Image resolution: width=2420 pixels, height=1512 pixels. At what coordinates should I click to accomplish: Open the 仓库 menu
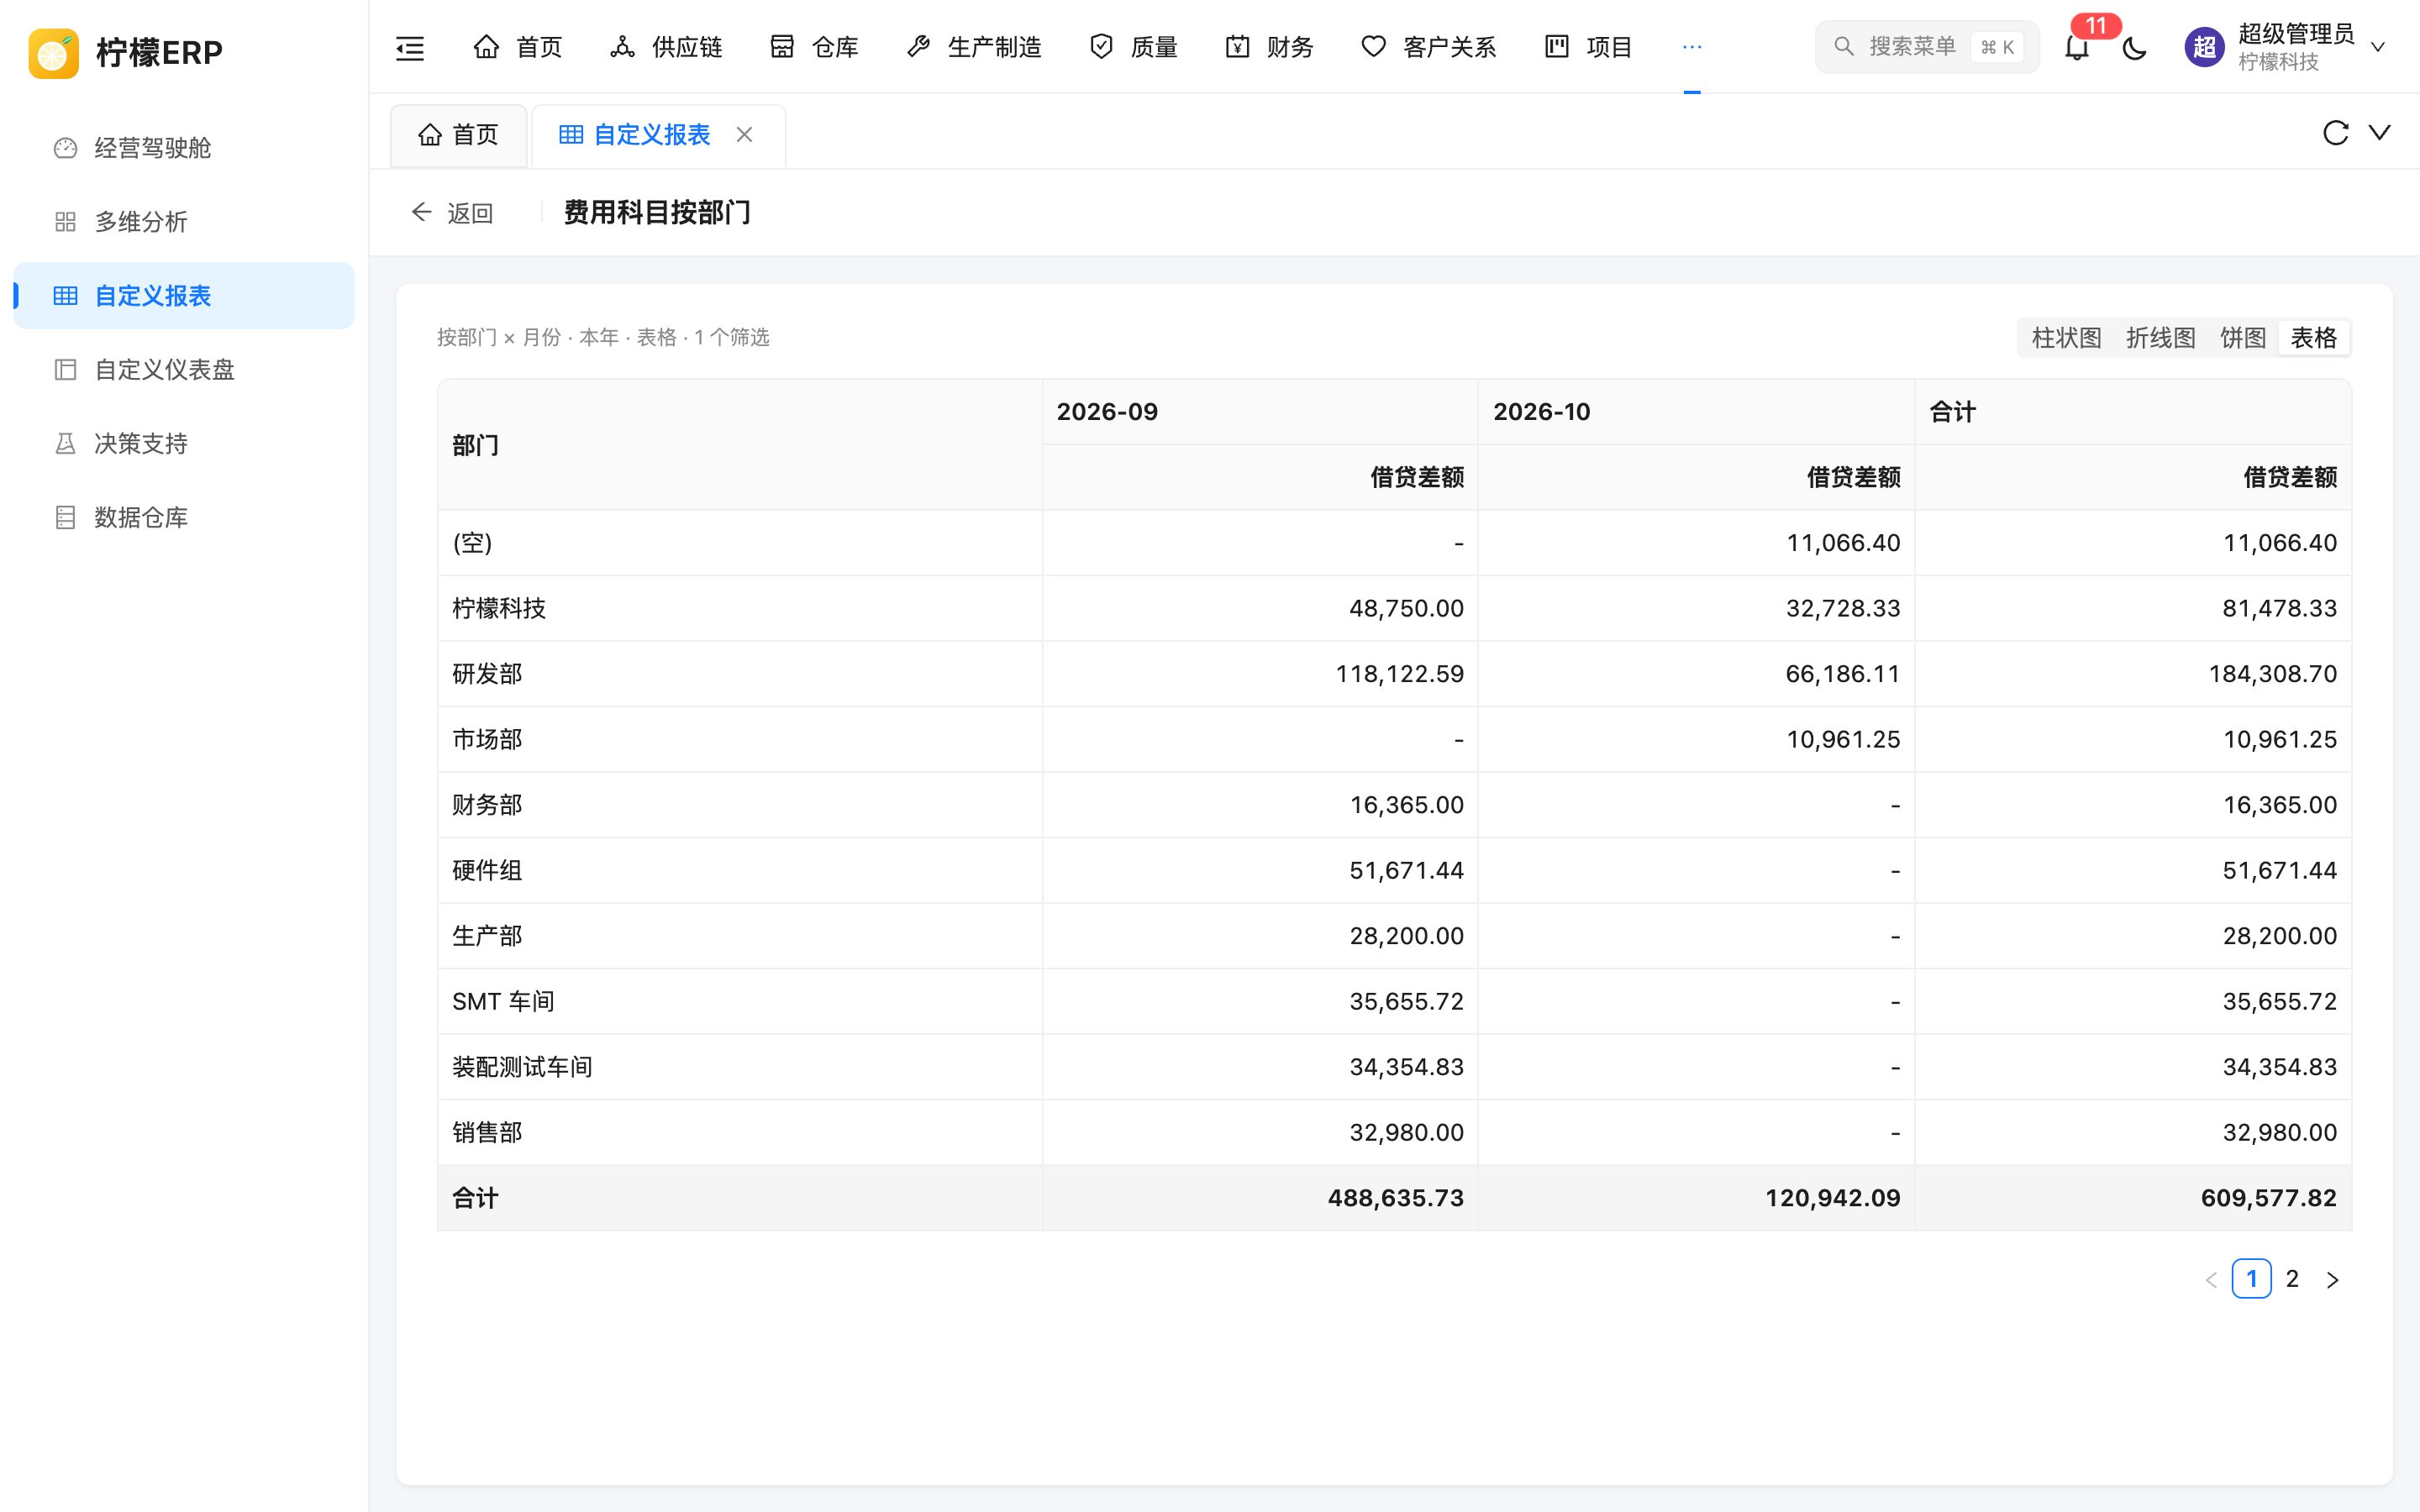click(x=814, y=47)
